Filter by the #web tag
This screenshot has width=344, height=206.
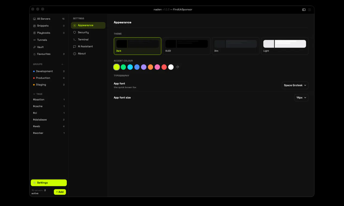(x=49, y=126)
